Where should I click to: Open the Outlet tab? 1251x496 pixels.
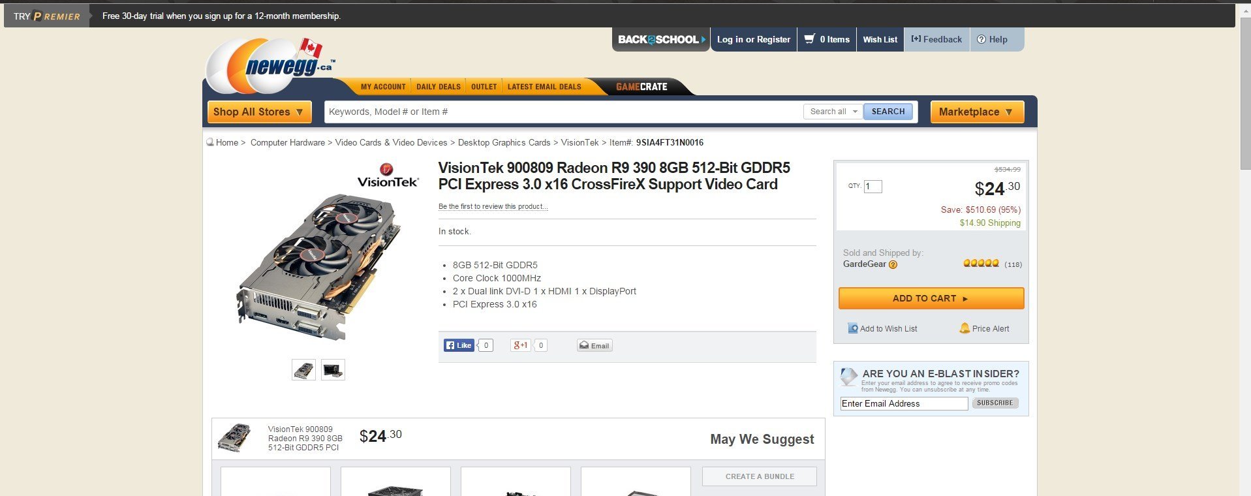(x=484, y=87)
